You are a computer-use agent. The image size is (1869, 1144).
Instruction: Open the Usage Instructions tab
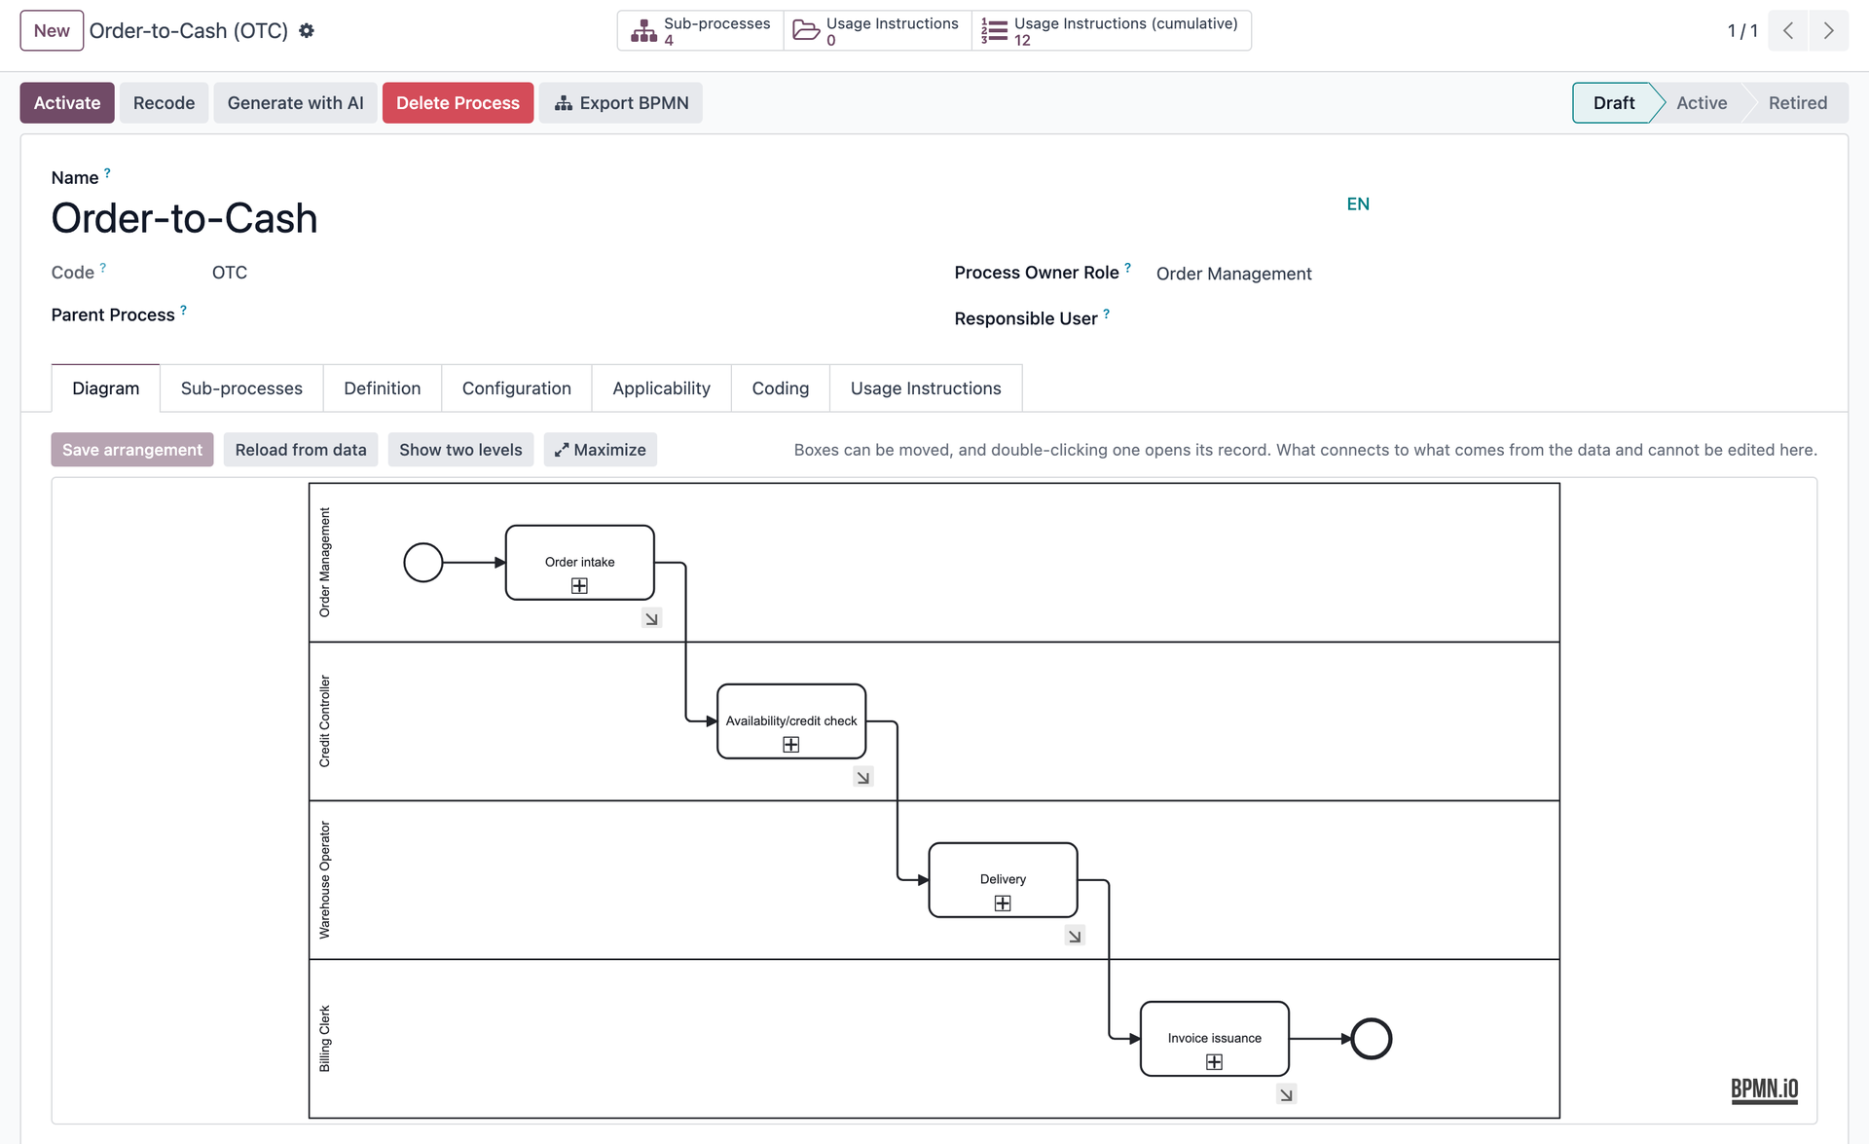coord(926,387)
